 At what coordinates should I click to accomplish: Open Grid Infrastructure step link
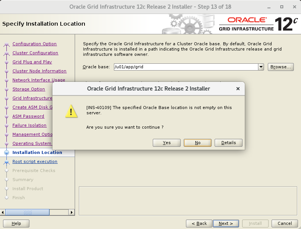point(32,98)
